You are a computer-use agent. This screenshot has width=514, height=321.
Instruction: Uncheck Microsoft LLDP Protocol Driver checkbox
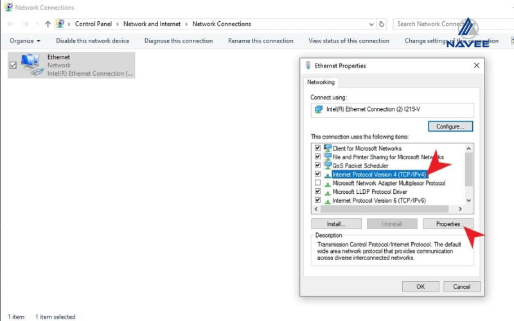pos(317,191)
